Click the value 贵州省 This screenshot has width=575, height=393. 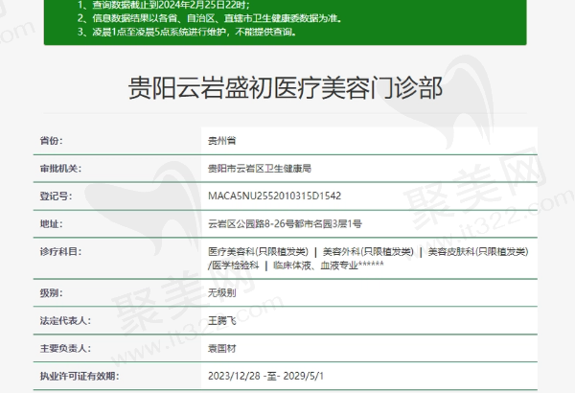pyautogui.click(x=222, y=141)
